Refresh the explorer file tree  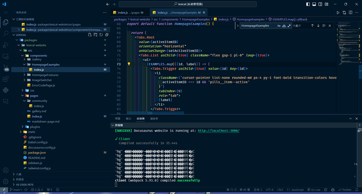point(101,35)
